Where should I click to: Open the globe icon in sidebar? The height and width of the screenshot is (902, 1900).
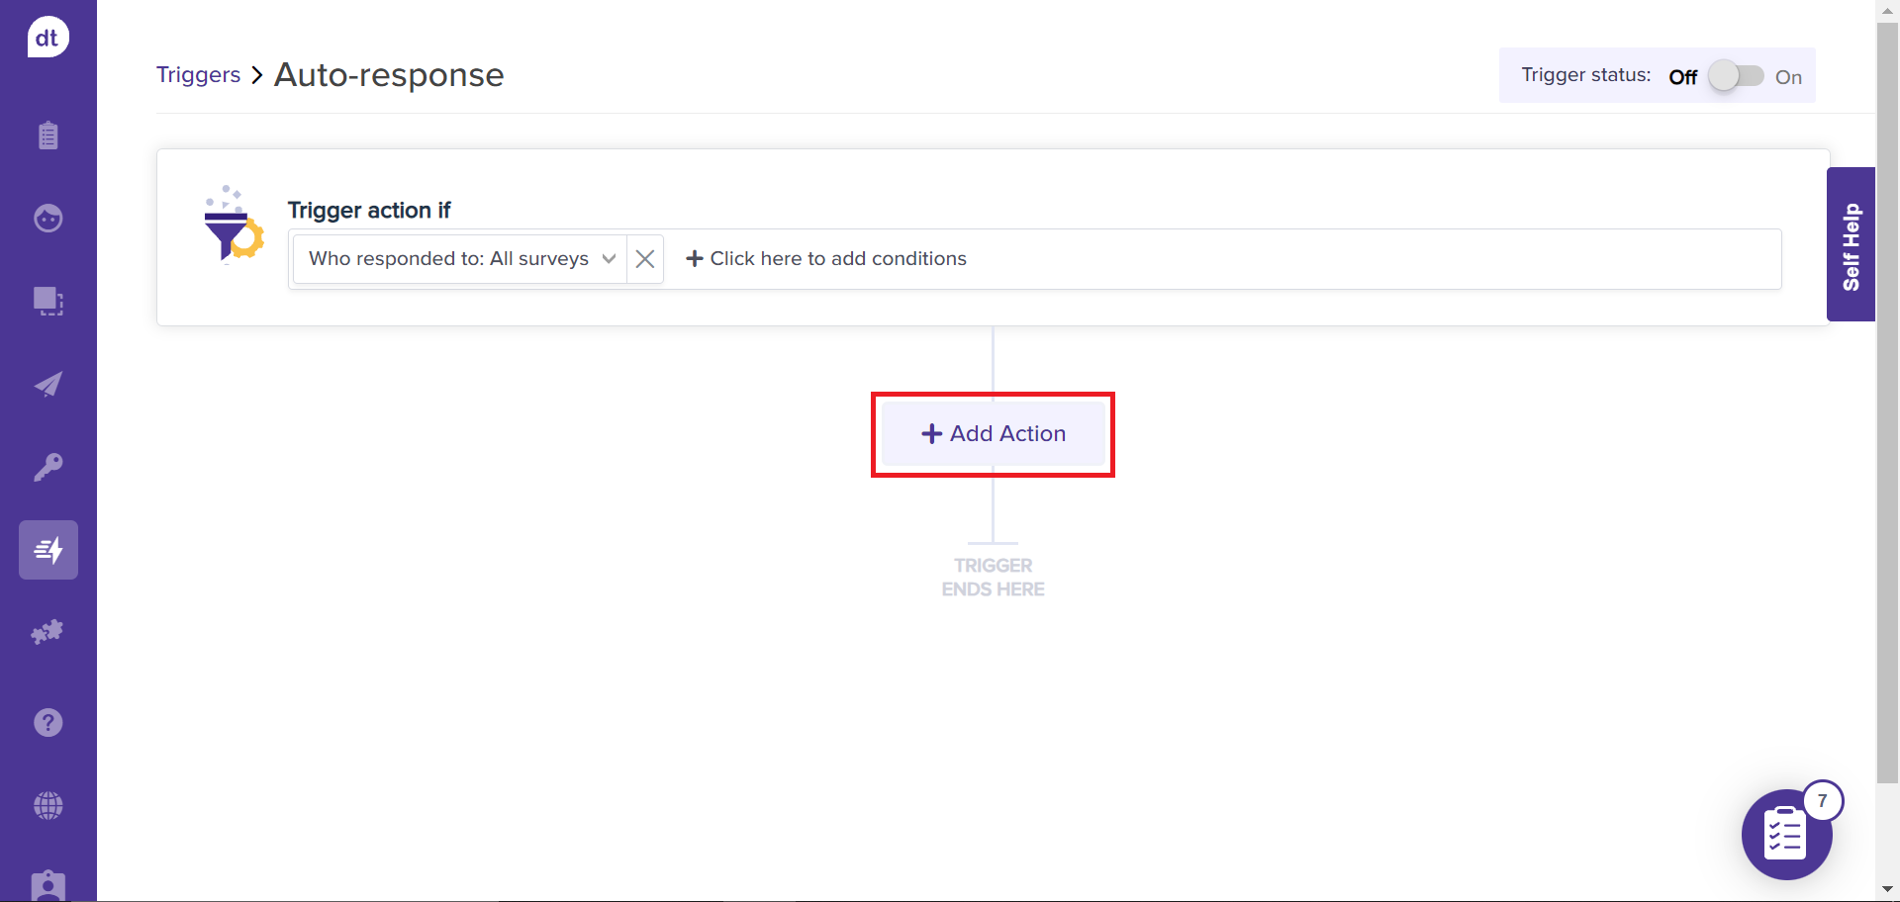(x=47, y=806)
